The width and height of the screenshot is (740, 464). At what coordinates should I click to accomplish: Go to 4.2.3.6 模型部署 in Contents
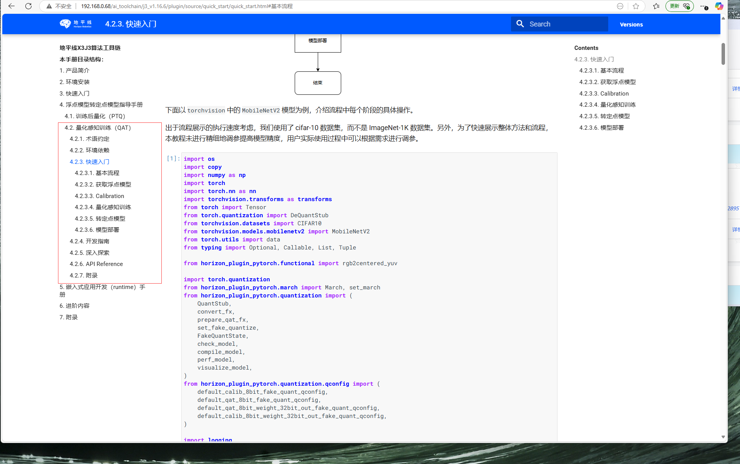pyautogui.click(x=601, y=128)
